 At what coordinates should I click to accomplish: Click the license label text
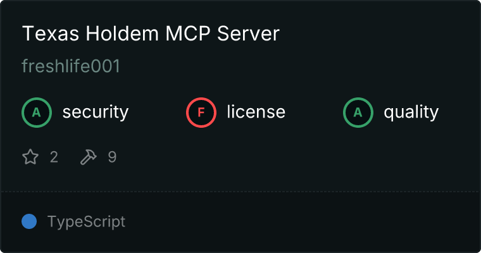click(x=256, y=111)
